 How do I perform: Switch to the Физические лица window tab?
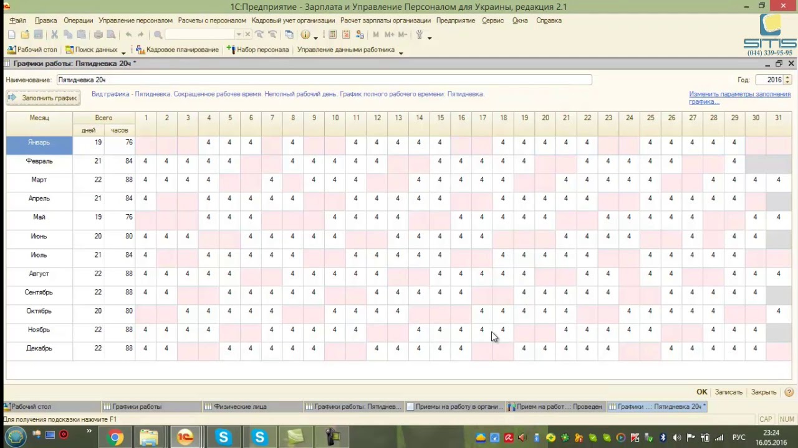point(252,407)
